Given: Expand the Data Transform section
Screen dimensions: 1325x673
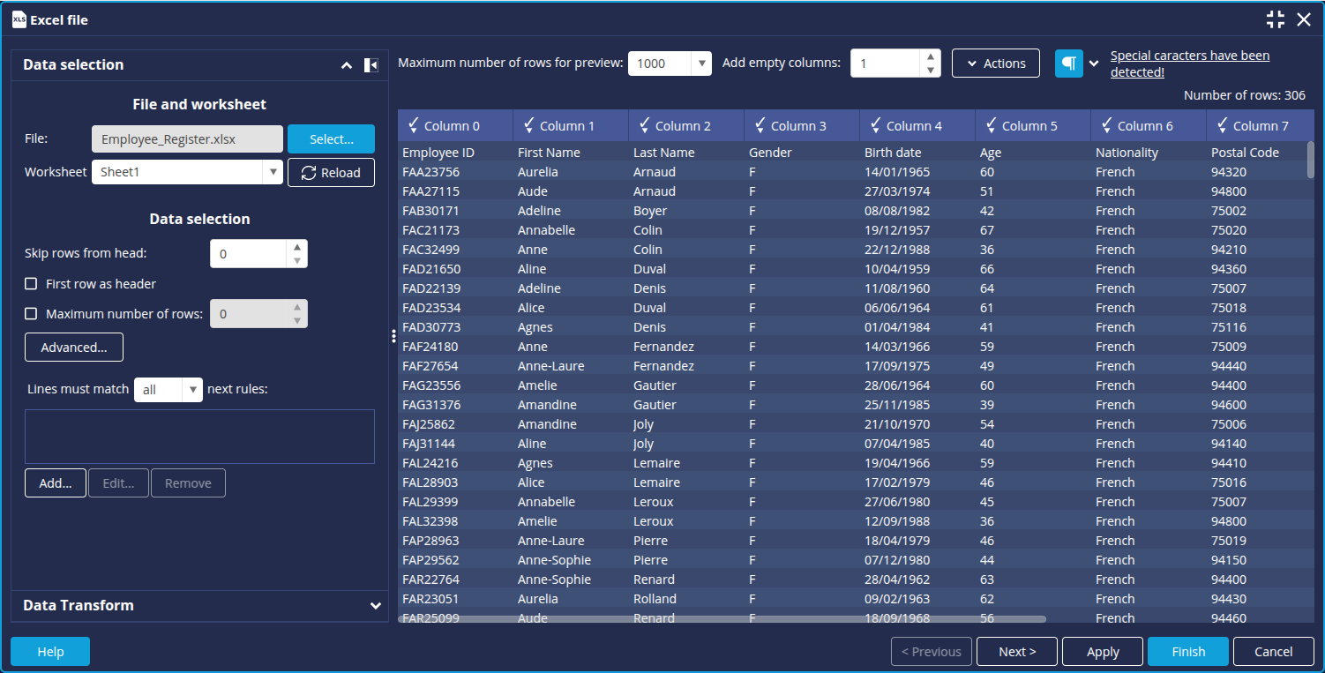Looking at the screenshot, I should pos(376,606).
